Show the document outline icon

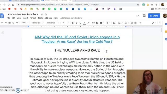point(3,33)
